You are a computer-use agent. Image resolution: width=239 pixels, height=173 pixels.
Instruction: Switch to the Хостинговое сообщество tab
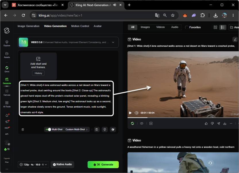[37, 5]
